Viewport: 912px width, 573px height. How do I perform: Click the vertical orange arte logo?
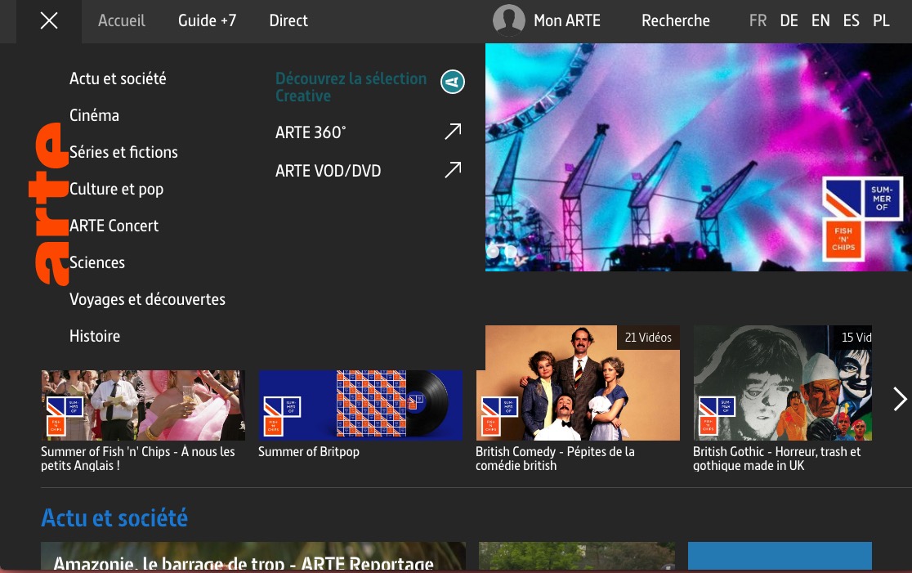pyautogui.click(x=47, y=204)
